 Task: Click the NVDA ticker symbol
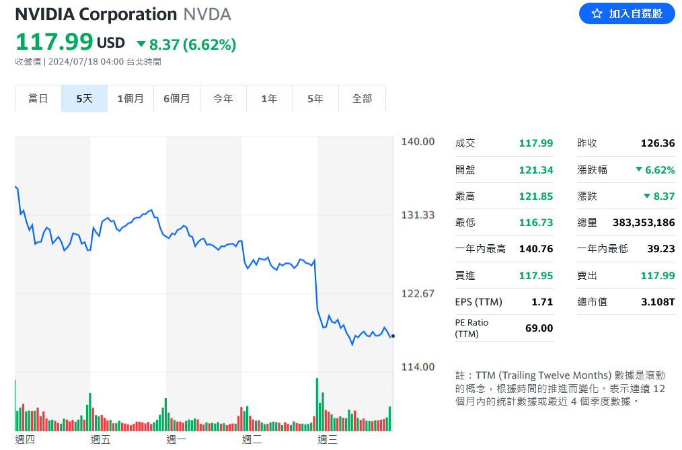point(207,14)
